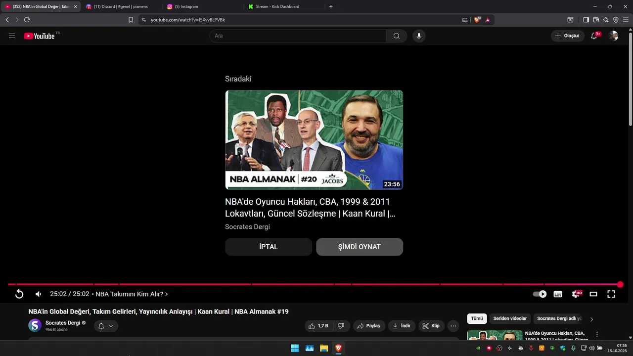
Task: Open the browser main menu
Action: click(x=626, y=20)
